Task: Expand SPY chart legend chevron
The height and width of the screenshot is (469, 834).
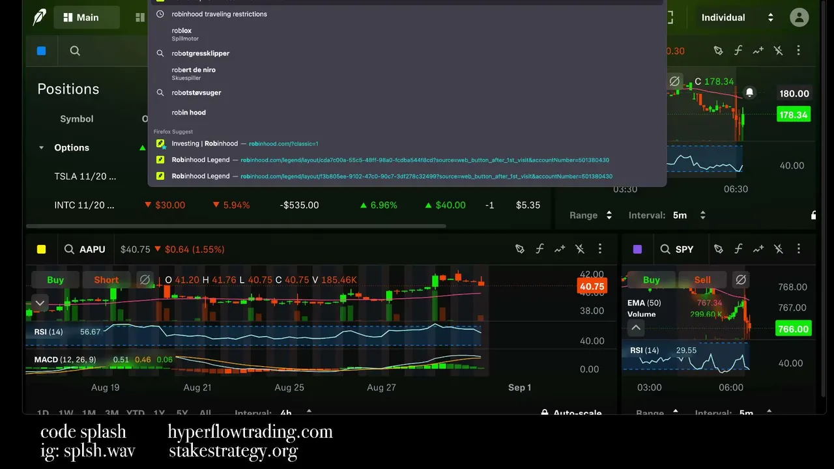Action: [636, 328]
